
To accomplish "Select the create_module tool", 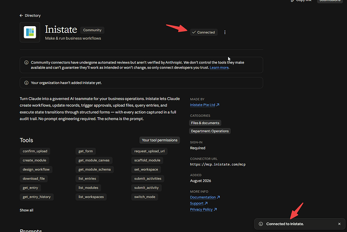I will pyautogui.click(x=35, y=160).
